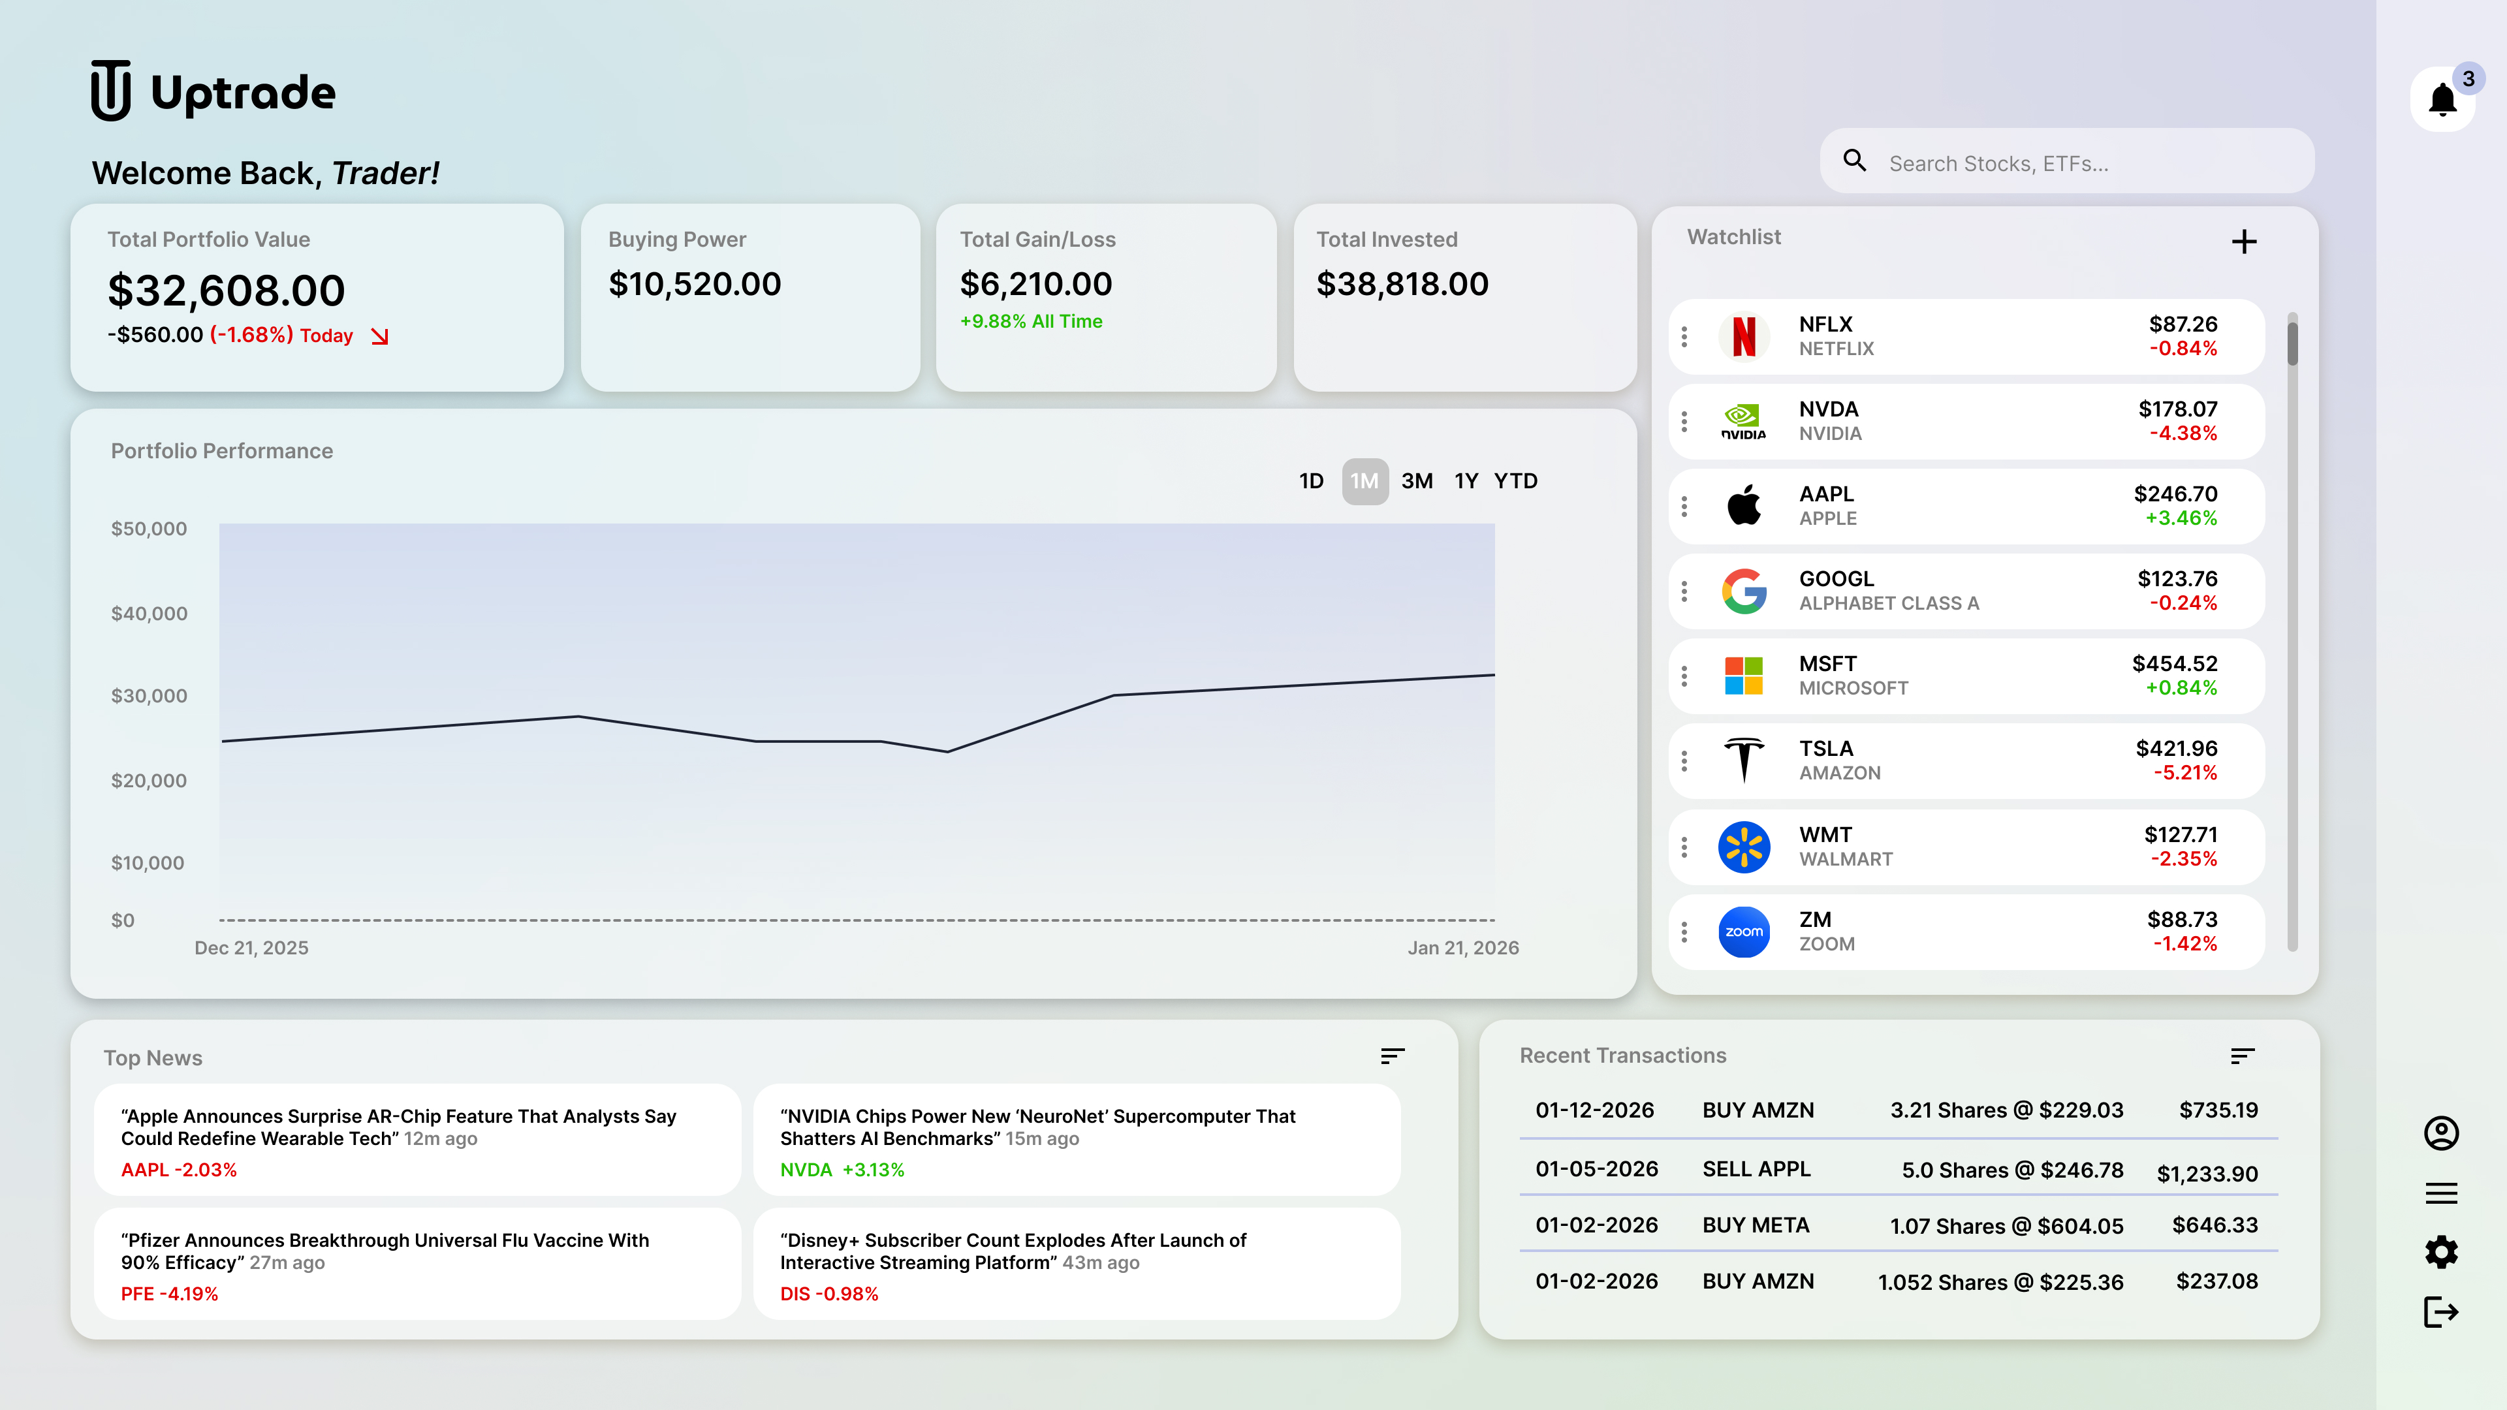Click the down-trend arrow beside Today
Image resolution: width=2507 pixels, height=1410 pixels.
pos(379,336)
